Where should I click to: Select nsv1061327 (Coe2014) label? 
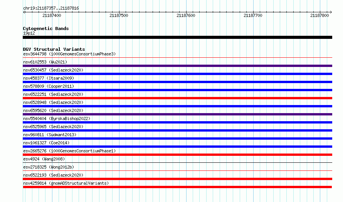[46, 143]
